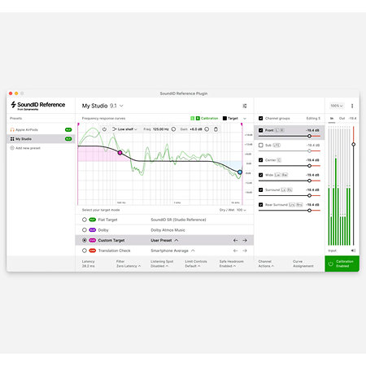Go to previous Custom Target user preset

pos(235,240)
